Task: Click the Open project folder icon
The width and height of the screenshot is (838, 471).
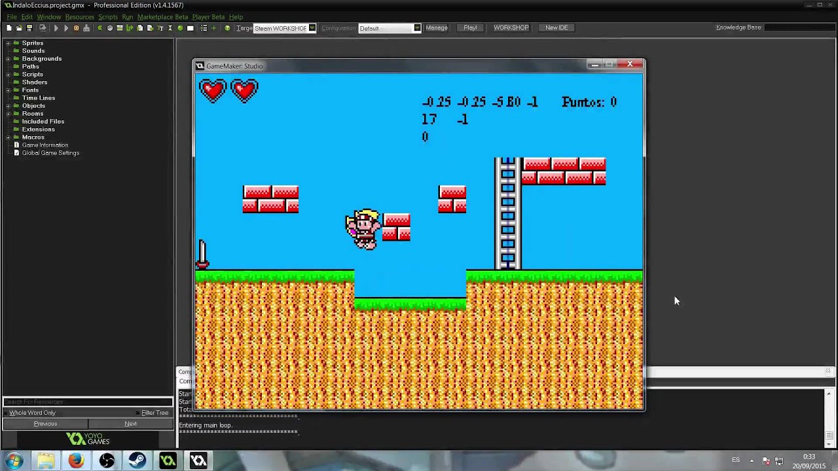Action: 19,28
